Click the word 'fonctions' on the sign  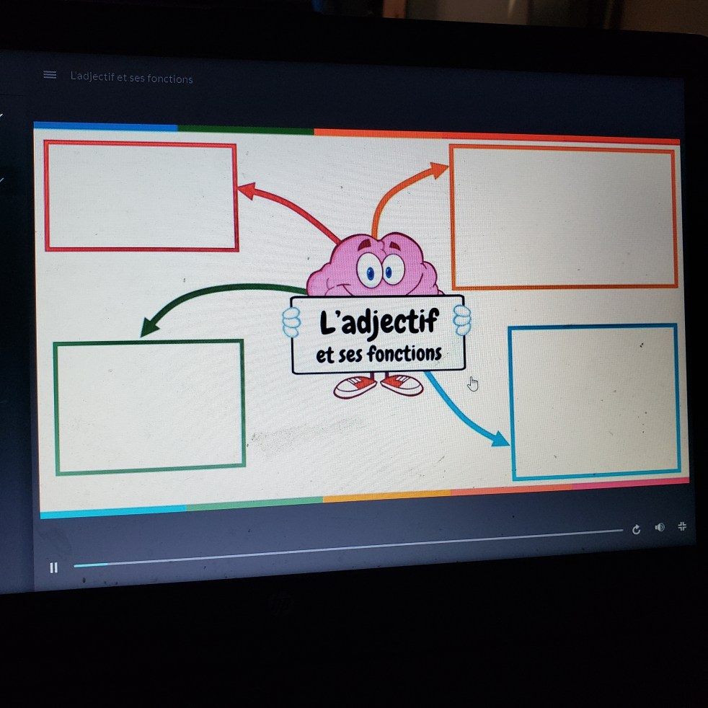pyautogui.click(x=404, y=354)
